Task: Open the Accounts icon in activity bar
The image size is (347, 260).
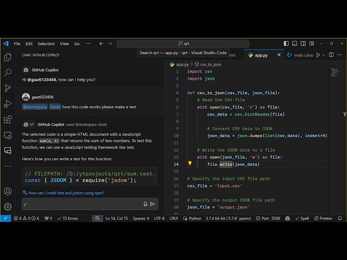Action: [x=8, y=191]
